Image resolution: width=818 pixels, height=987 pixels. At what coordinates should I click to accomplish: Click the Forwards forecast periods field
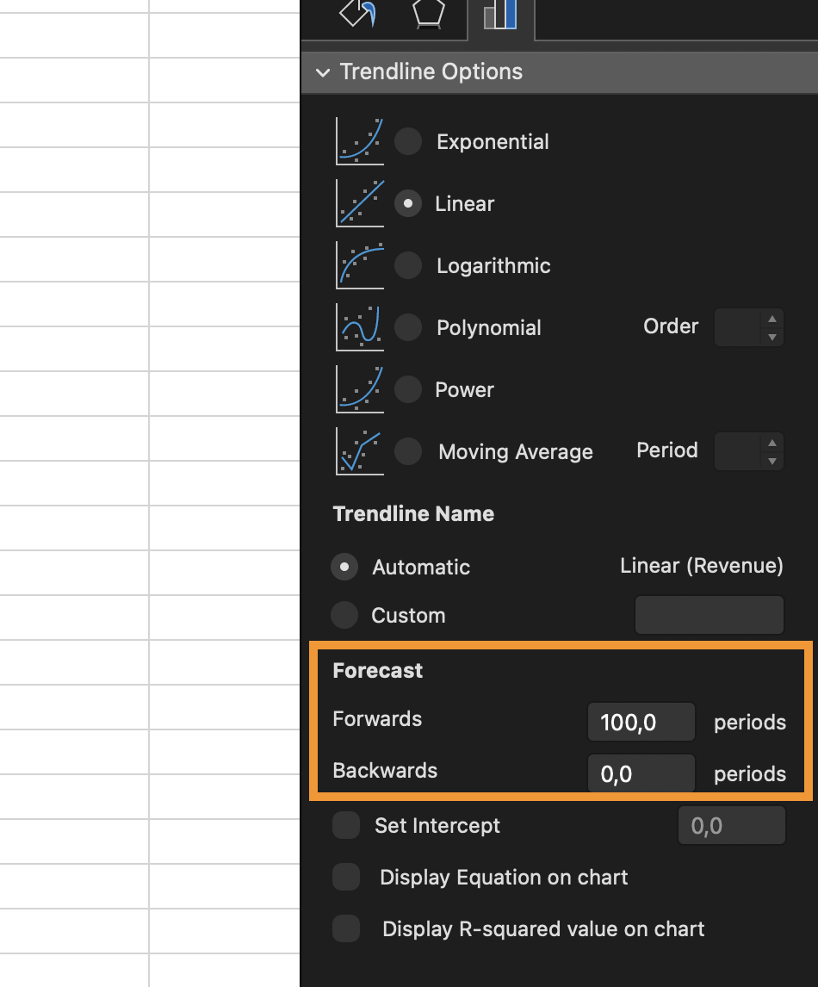641,722
